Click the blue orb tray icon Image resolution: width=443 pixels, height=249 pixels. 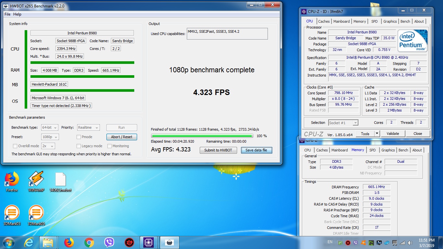click(x=387, y=243)
